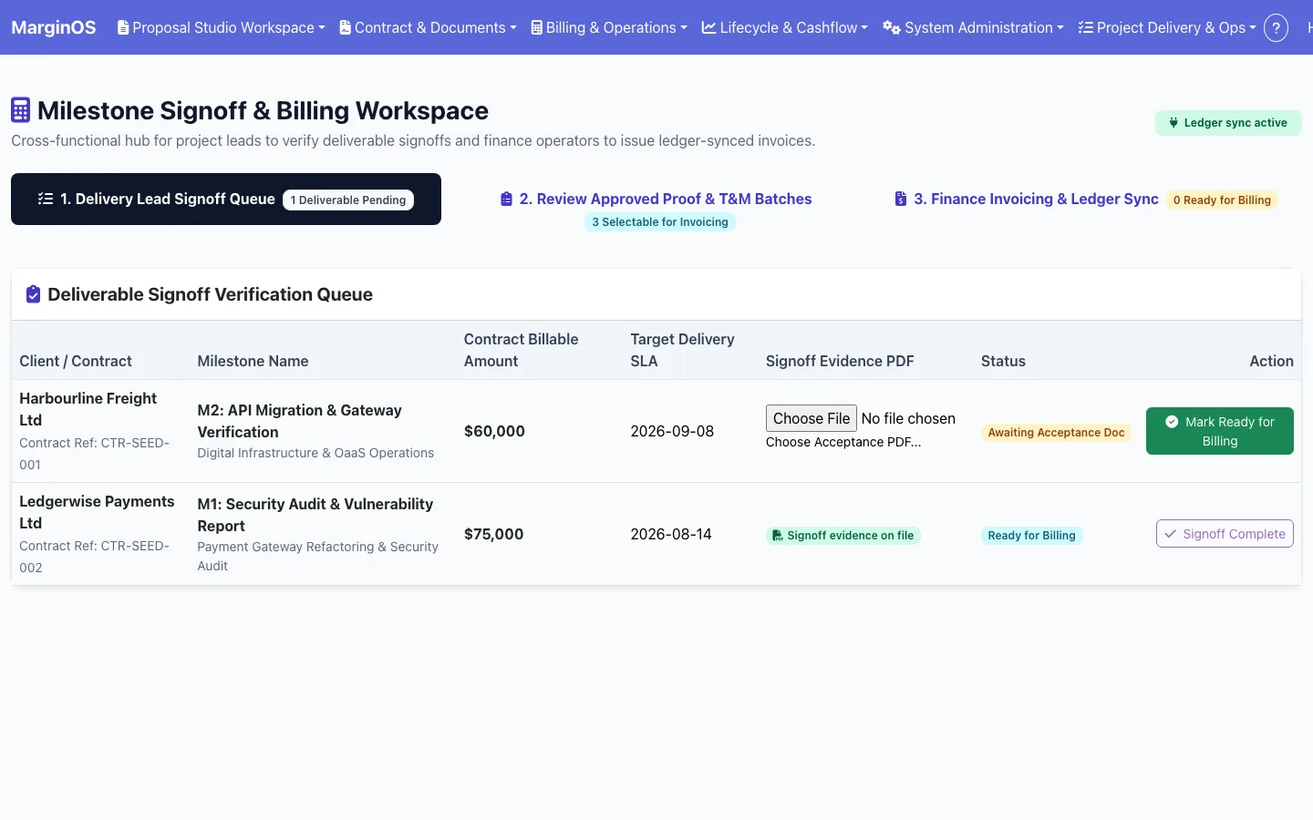Open the System Administration dropdown

pyautogui.click(x=973, y=27)
